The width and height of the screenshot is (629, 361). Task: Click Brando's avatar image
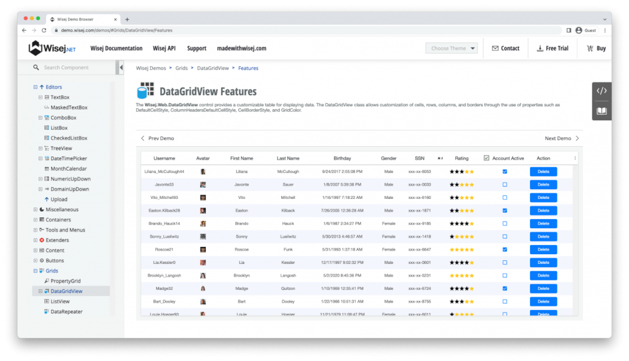(x=203, y=223)
